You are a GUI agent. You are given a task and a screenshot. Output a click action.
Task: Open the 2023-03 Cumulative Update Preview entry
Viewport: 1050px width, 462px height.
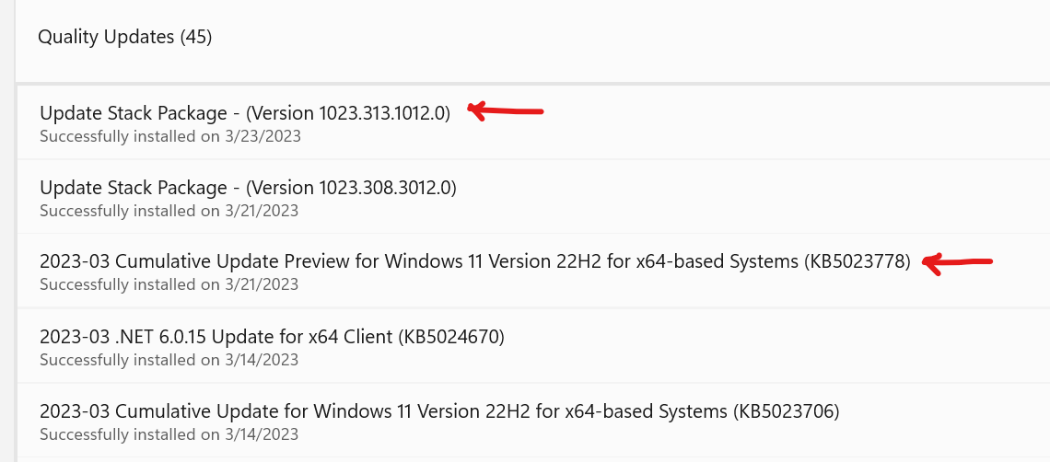[x=532, y=271]
